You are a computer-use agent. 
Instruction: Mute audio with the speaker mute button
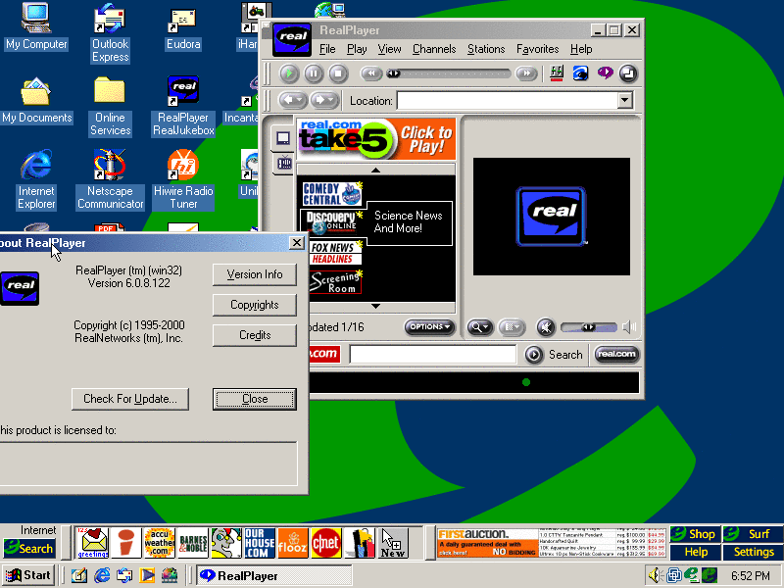(x=546, y=327)
